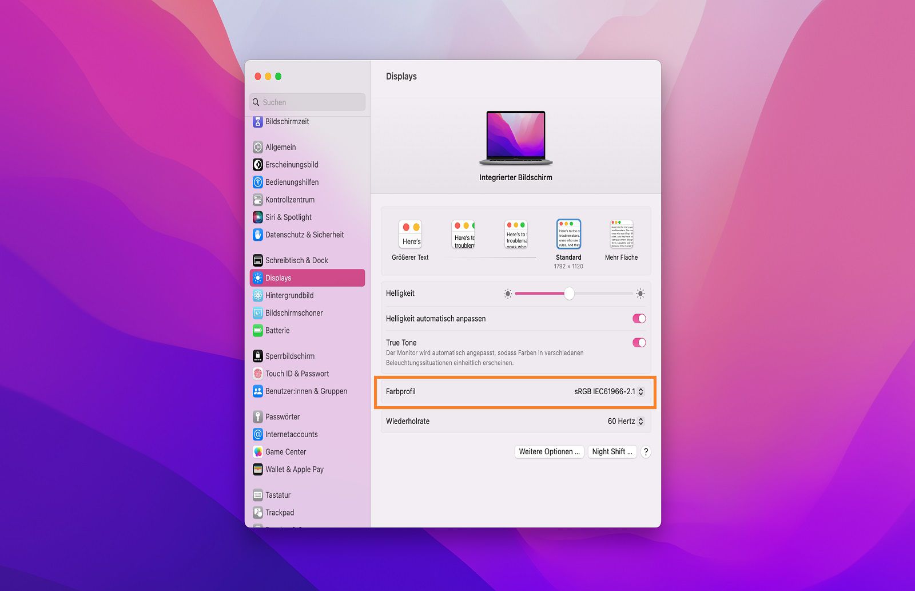Select the Erscheinungsbild icon
Screen dimensions: 915x591
258,165
